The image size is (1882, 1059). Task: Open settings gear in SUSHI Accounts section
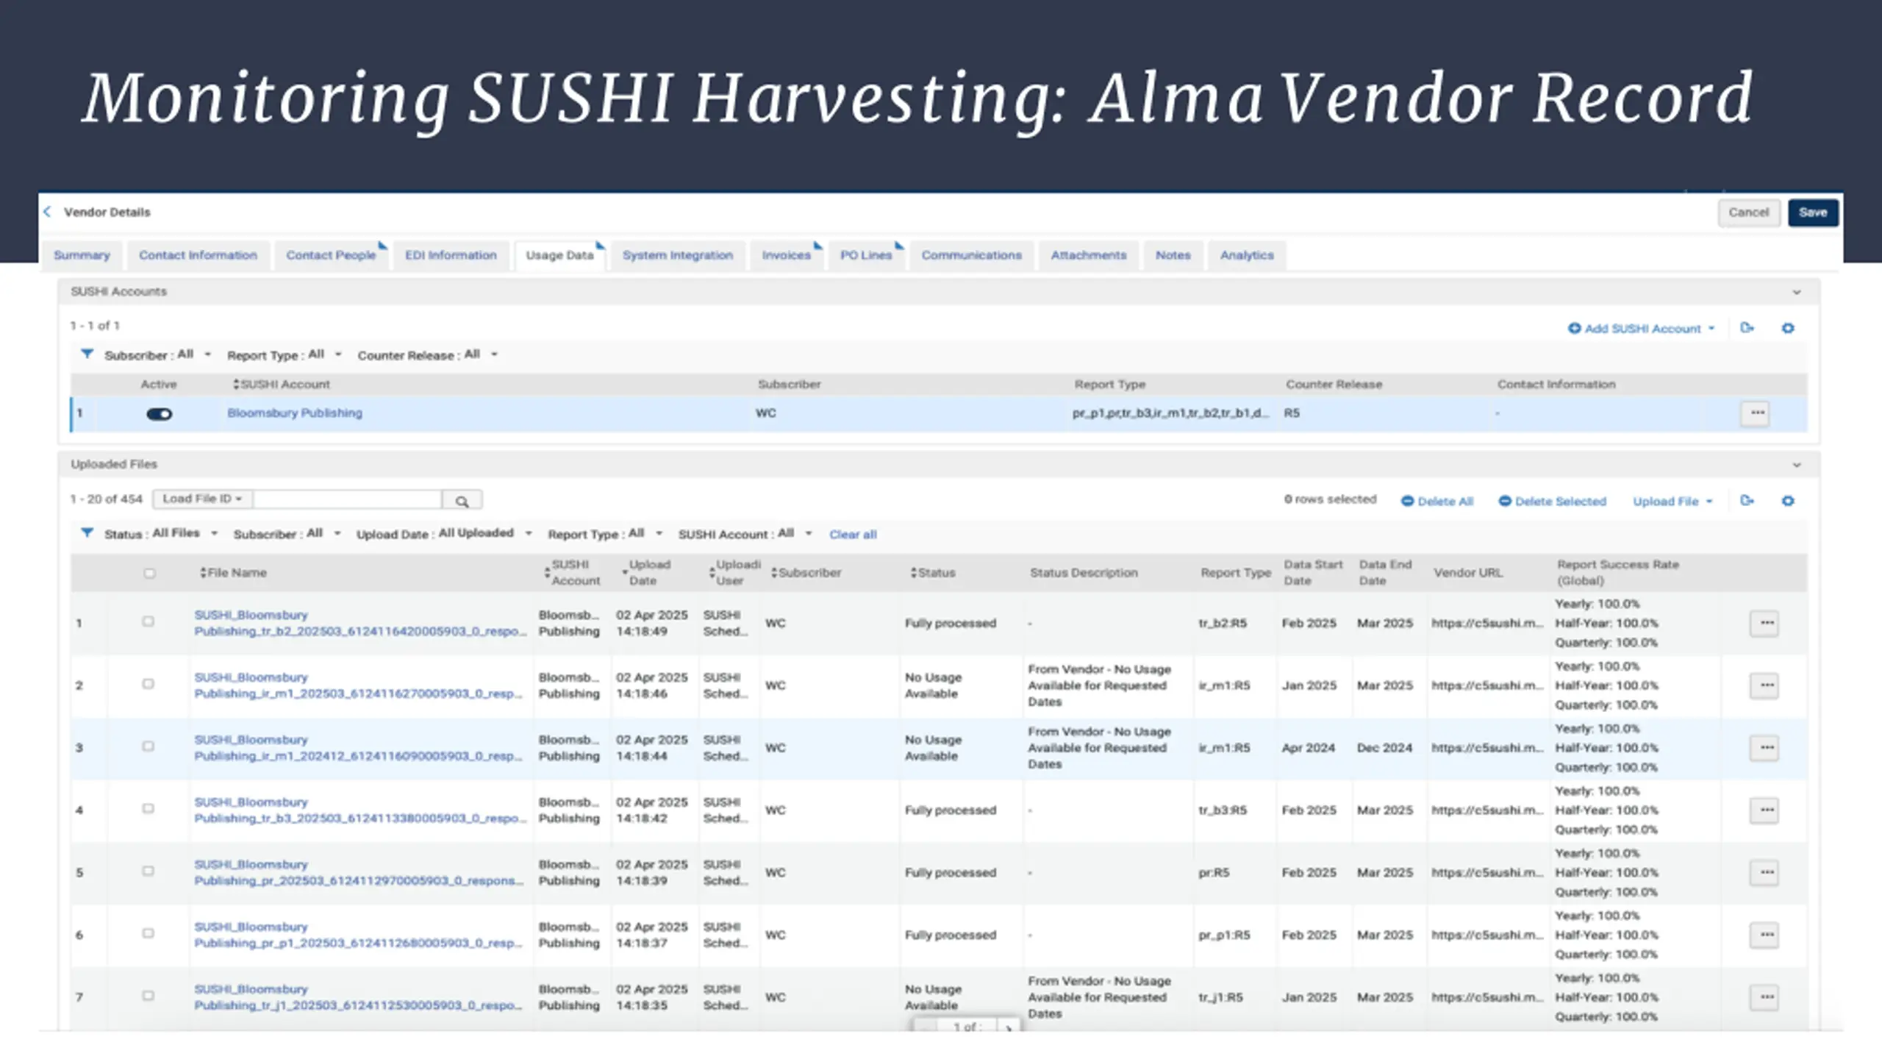coord(1788,328)
